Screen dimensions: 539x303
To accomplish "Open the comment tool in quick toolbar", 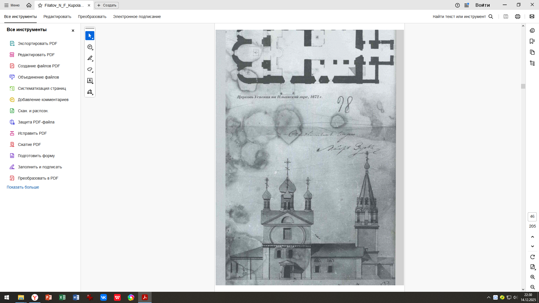I will [x=90, y=47].
